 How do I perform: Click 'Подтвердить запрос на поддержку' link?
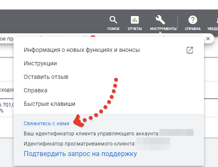tap(80, 154)
